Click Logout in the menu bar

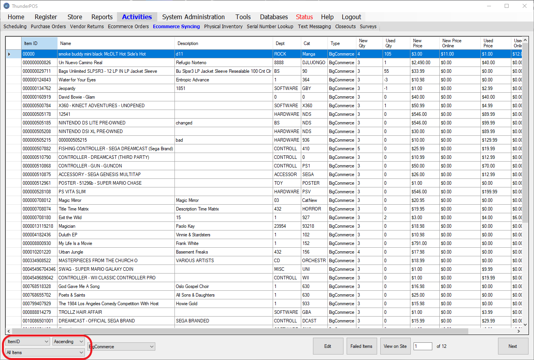351,17
